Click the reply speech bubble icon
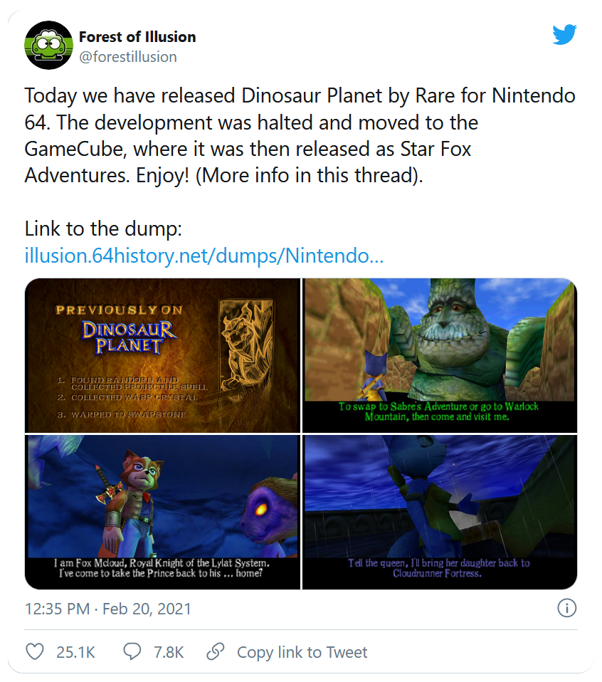The image size is (602, 682). 132,651
